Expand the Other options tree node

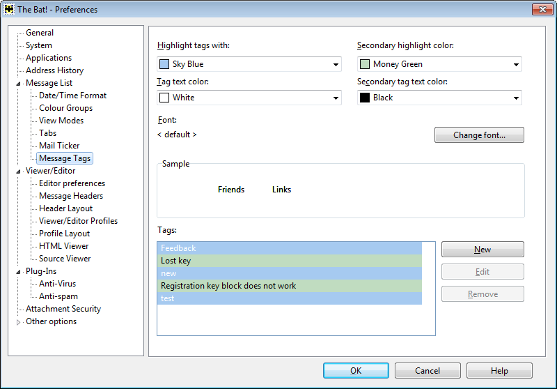click(x=18, y=322)
